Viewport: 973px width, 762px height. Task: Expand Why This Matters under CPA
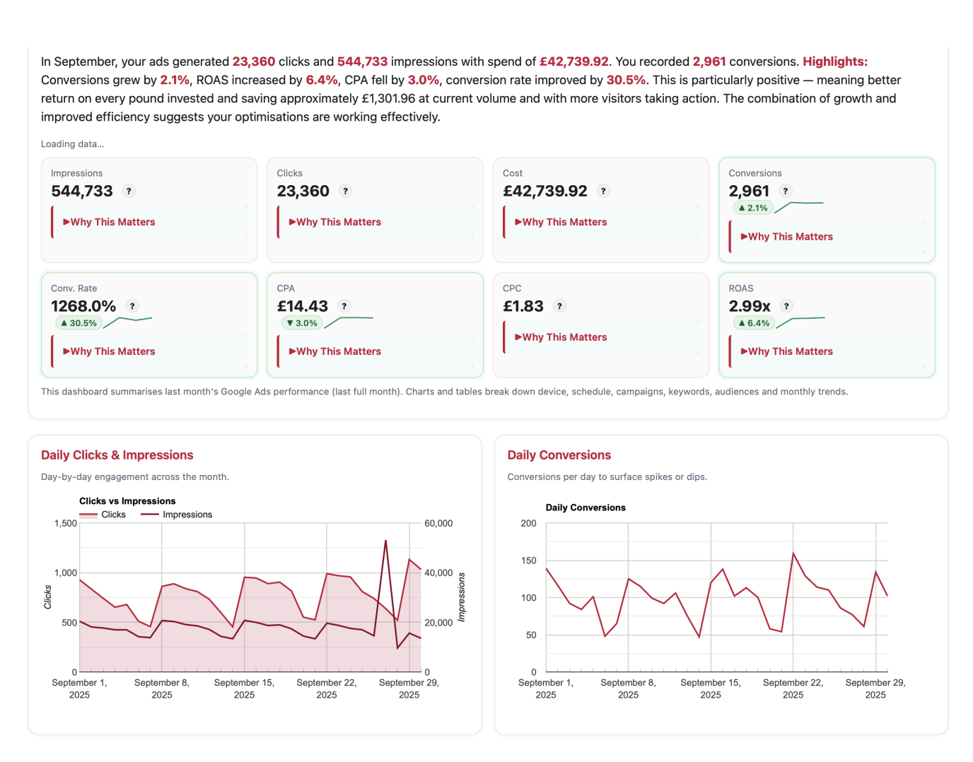(337, 351)
